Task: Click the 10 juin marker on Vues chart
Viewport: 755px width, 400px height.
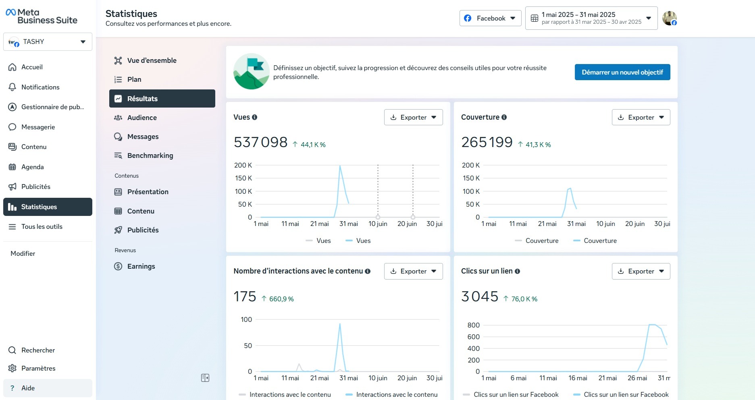Action: [x=378, y=217]
